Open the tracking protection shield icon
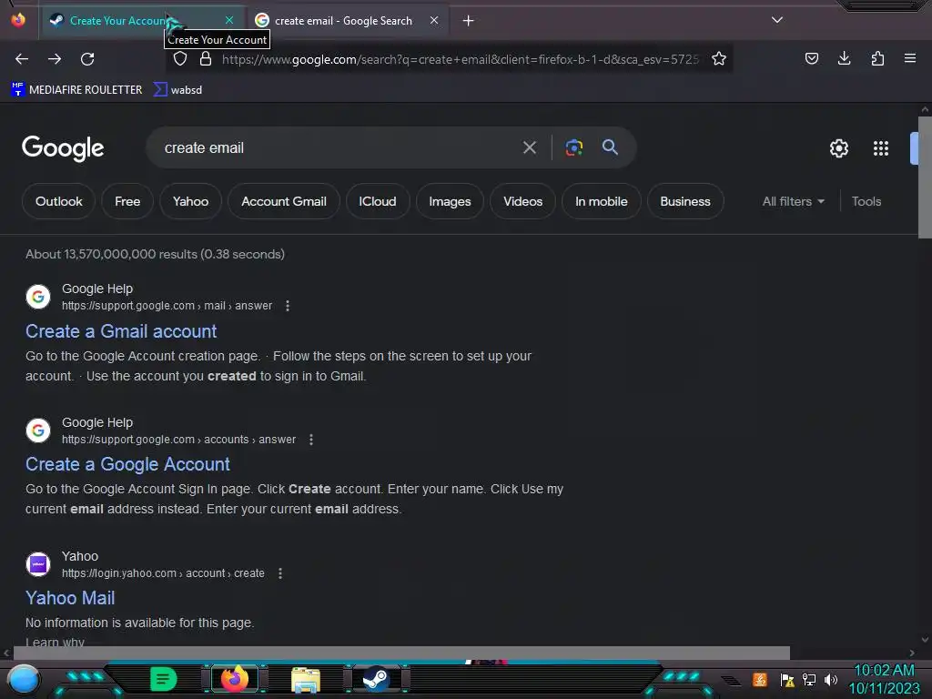 coord(180,58)
